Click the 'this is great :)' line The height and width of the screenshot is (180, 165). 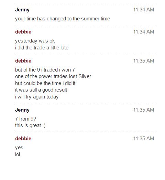pos(30,126)
